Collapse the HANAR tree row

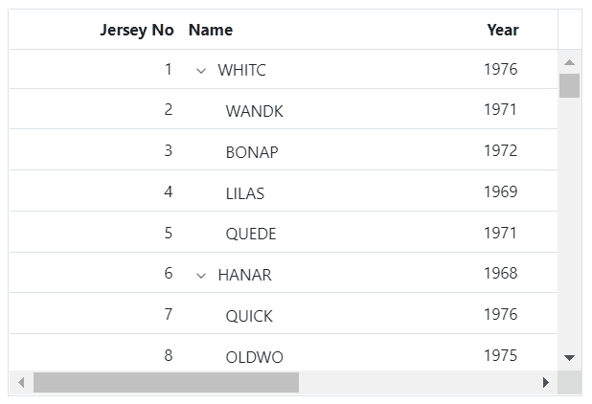point(201,276)
